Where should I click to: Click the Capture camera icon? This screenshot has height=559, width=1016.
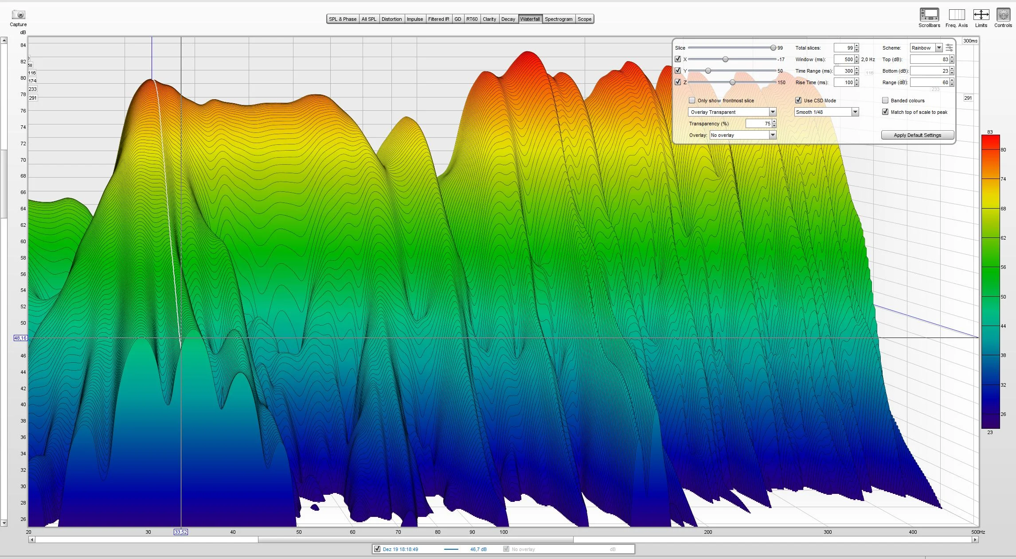tap(18, 15)
